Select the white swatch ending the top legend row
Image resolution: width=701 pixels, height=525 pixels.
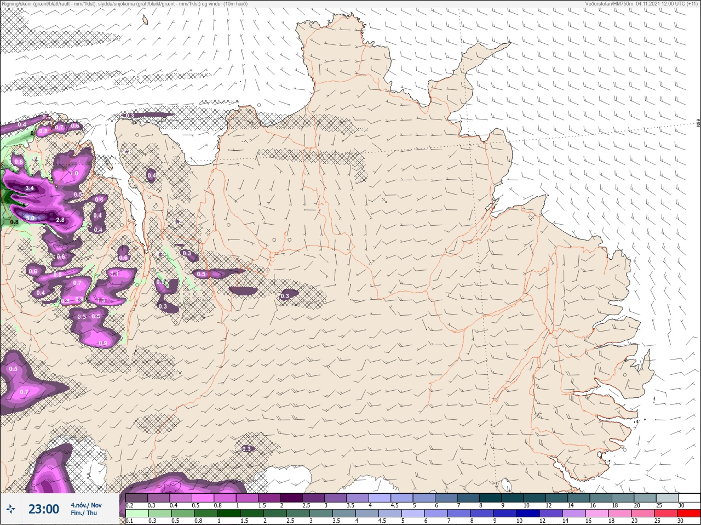coord(689,498)
